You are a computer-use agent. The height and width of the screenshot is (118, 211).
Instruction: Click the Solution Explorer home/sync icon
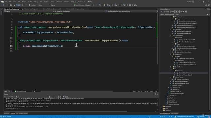click(x=161, y=12)
